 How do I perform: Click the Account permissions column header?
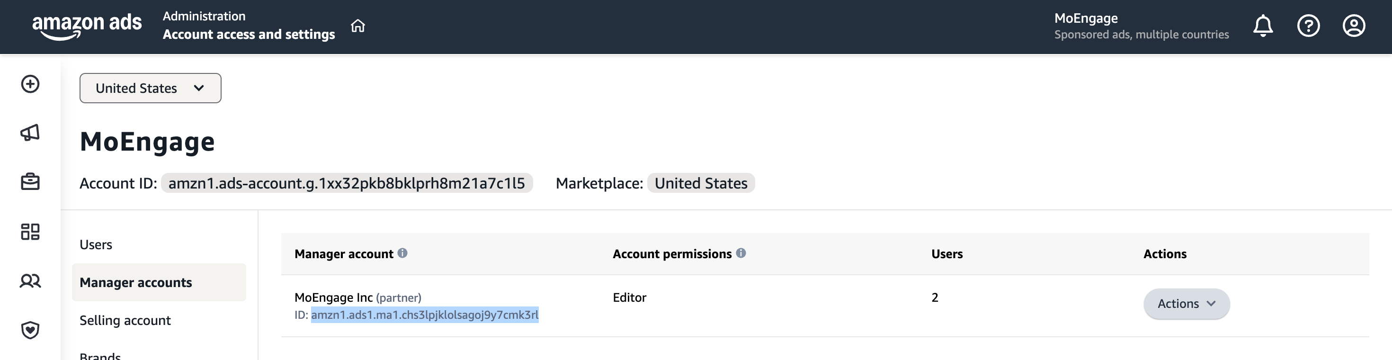[x=672, y=253]
